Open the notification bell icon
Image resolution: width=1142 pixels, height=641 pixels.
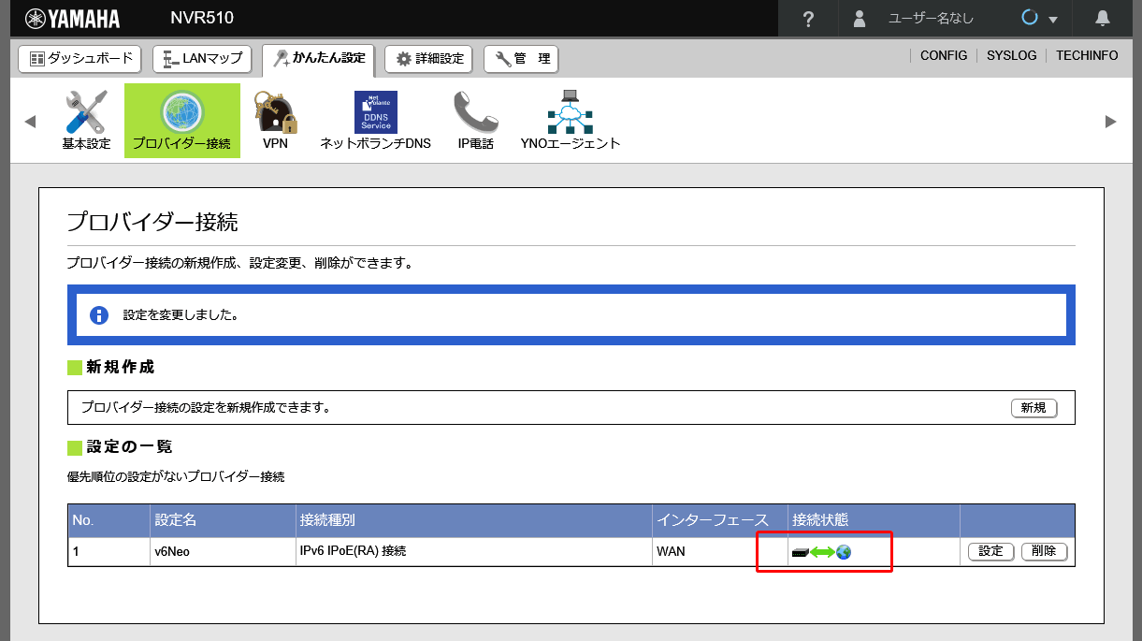pyautogui.click(x=1103, y=18)
